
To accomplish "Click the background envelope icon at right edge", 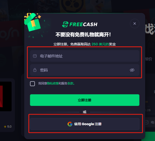I will click(x=146, y=122).
